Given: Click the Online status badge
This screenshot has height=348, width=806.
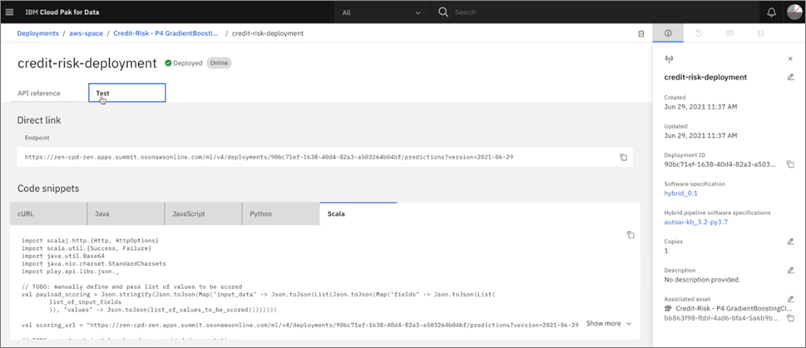Looking at the screenshot, I should pos(219,63).
